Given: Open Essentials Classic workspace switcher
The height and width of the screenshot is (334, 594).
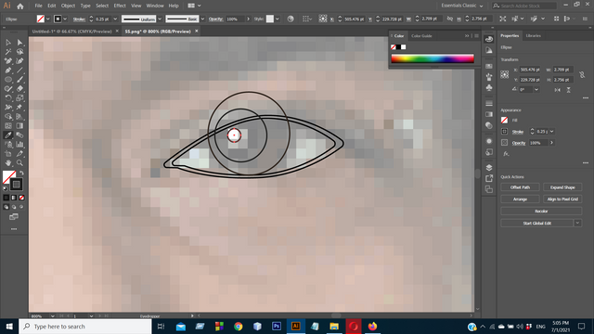Looking at the screenshot, I should [462, 6].
